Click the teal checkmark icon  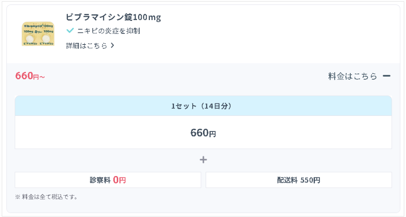click(70, 31)
